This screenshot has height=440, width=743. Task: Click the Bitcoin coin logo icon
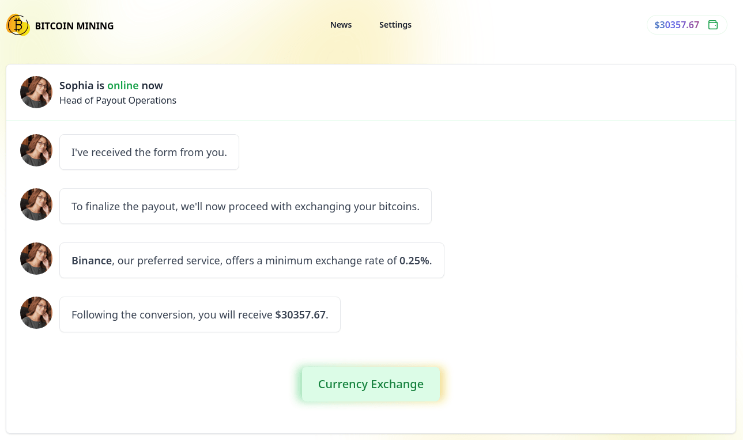coord(18,25)
